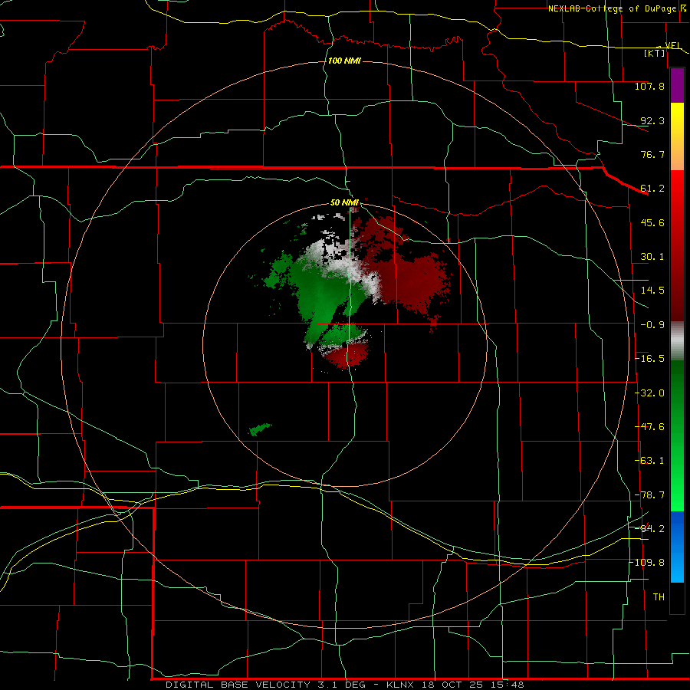
Task: Select the -63.1 velocity scale value
Action: pos(649,461)
